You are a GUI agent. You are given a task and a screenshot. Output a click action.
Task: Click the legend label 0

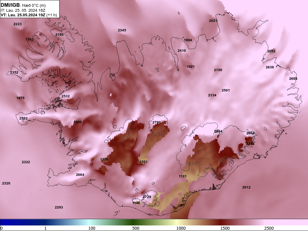pyautogui.click(x=2, y=228)
